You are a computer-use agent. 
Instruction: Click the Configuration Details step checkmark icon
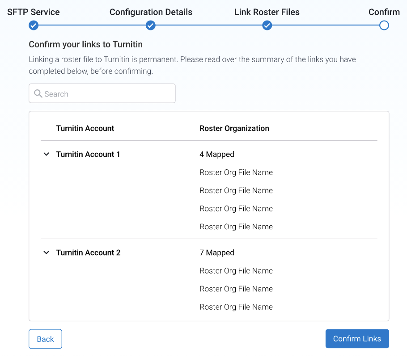151,25
